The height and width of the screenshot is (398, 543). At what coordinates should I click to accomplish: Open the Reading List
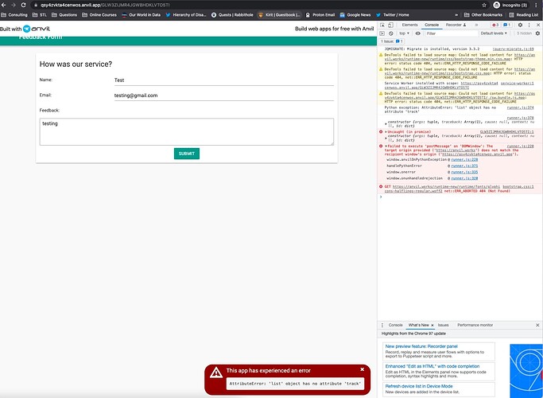pyautogui.click(x=524, y=15)
